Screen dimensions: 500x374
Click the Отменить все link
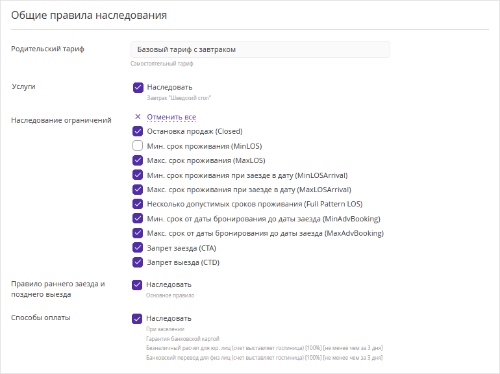click(x=171, y=117)
